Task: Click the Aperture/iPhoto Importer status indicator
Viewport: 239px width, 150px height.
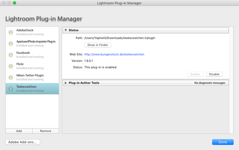Action: click(11, 44)
